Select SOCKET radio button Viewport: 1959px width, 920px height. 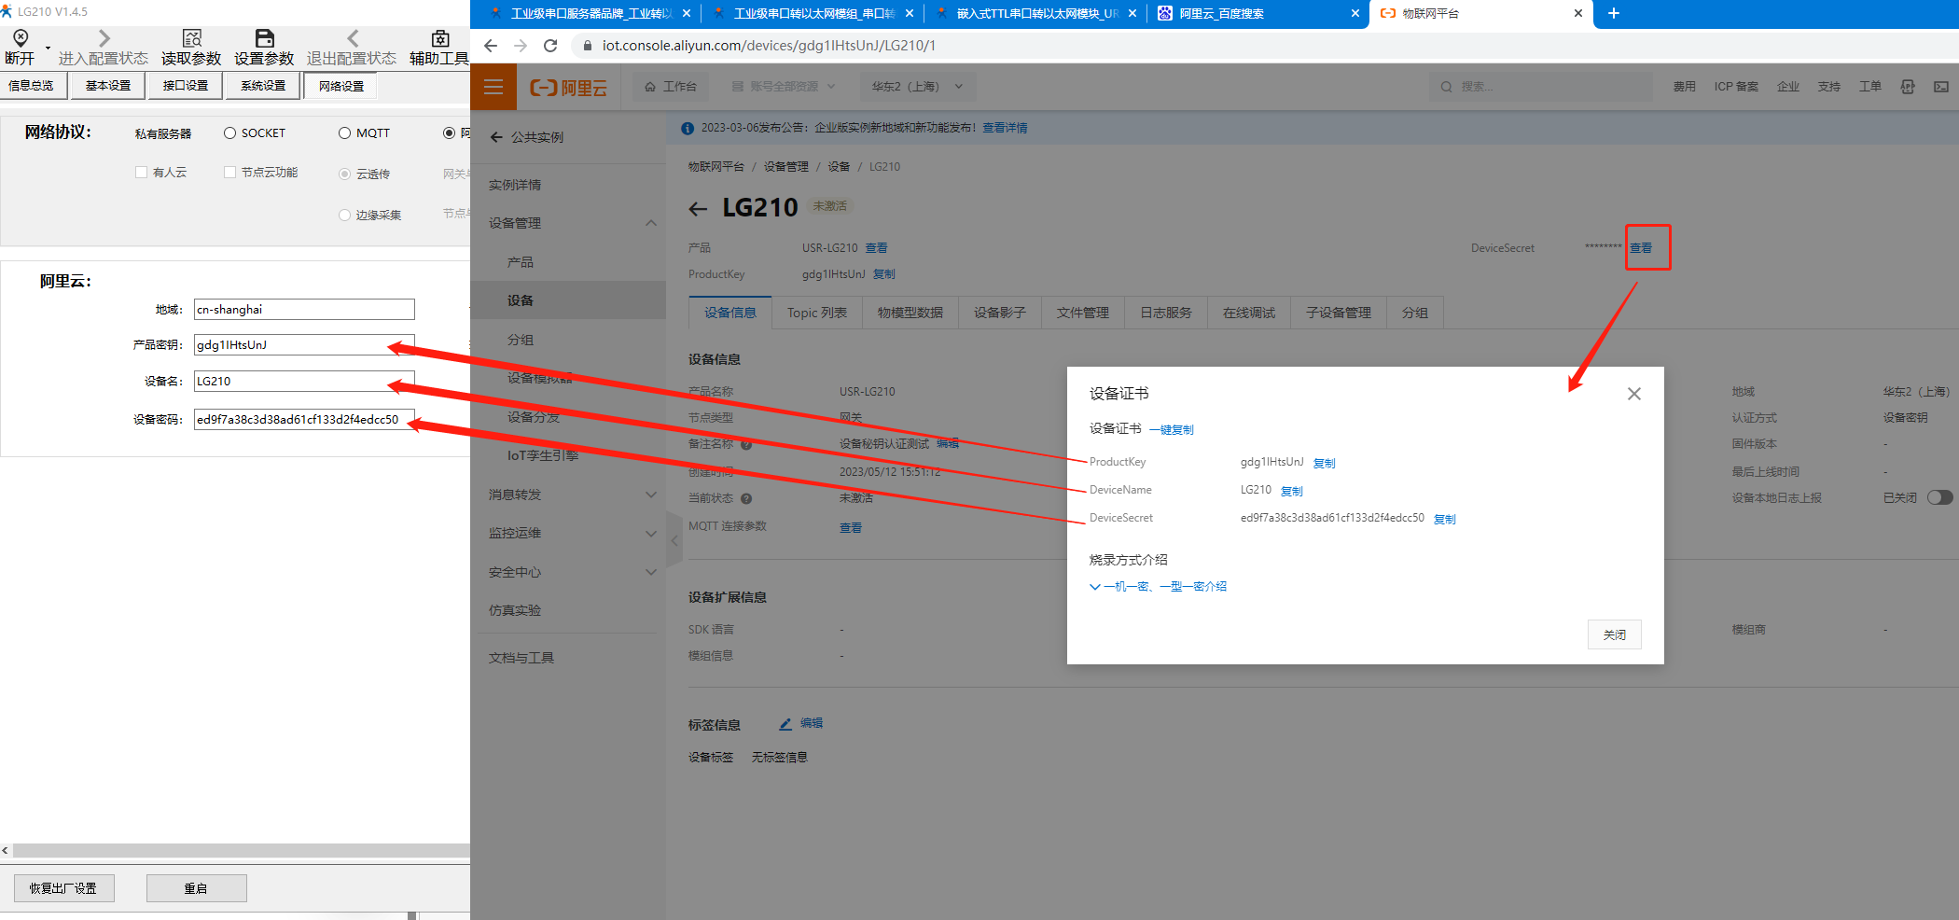[x=229, y=133]
